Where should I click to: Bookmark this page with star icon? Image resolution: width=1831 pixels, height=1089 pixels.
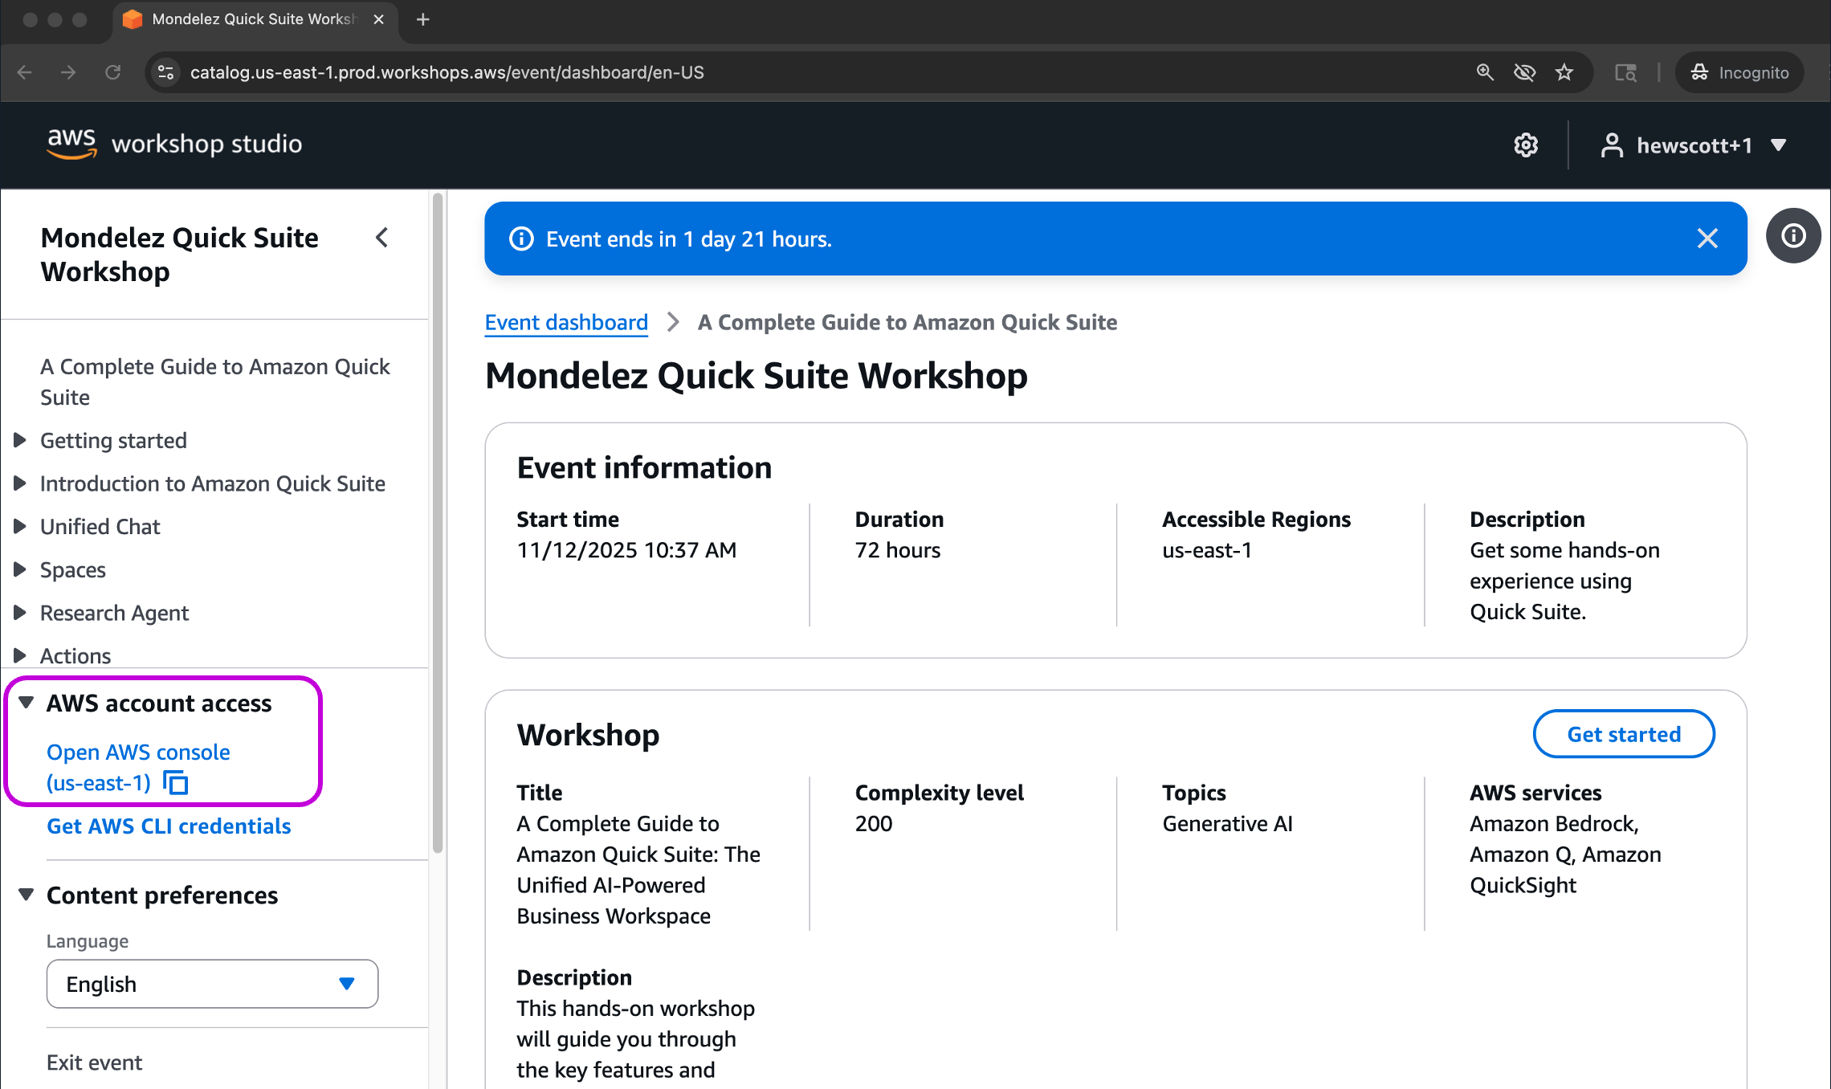[1564, 72]
